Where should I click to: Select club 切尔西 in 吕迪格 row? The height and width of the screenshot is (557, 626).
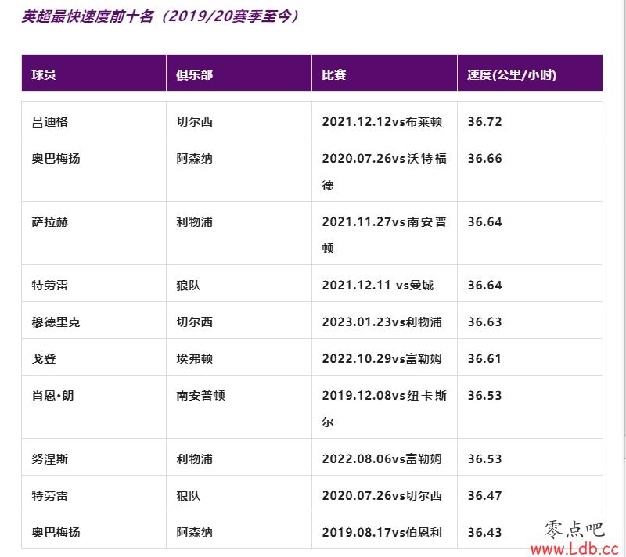(x=194, y=121)
